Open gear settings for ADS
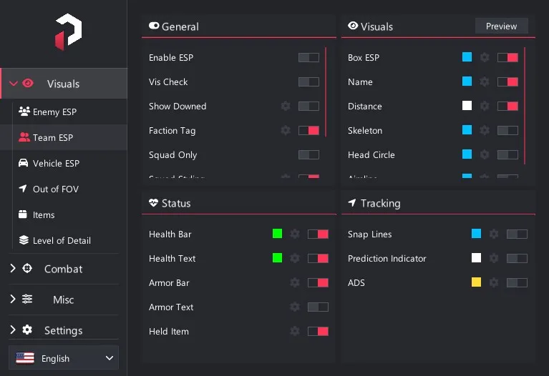This screenshot has height=376, width=549. click(494, 282)
